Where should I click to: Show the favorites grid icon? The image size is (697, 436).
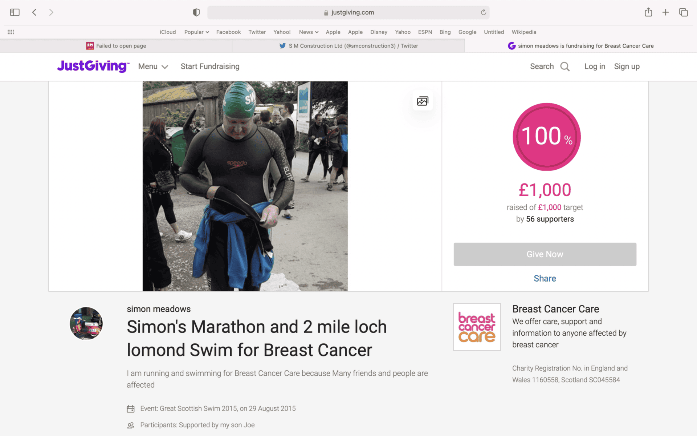11,32
